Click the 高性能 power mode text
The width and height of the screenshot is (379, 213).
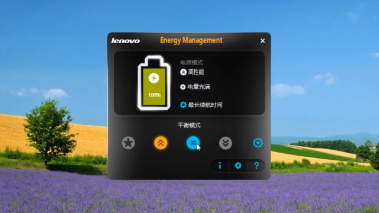tap(196, 72)
